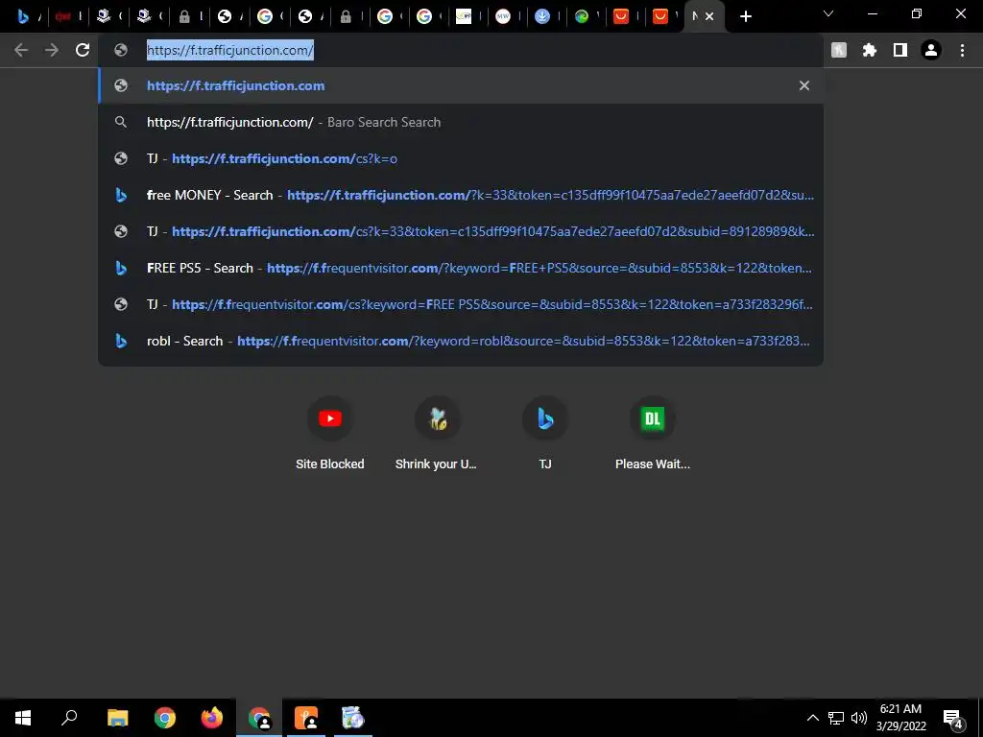Open the installer disc icon in the taskbar
This screenshot has width=983, height=737.
point(353,718)
